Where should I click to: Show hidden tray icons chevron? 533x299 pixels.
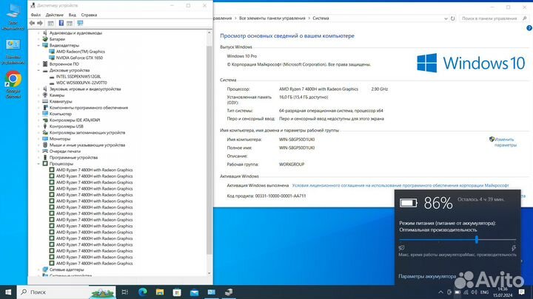click(440, 292)
